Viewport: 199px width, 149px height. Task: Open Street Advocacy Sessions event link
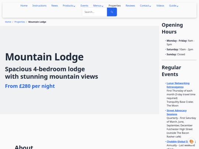[x=177, y=112]
